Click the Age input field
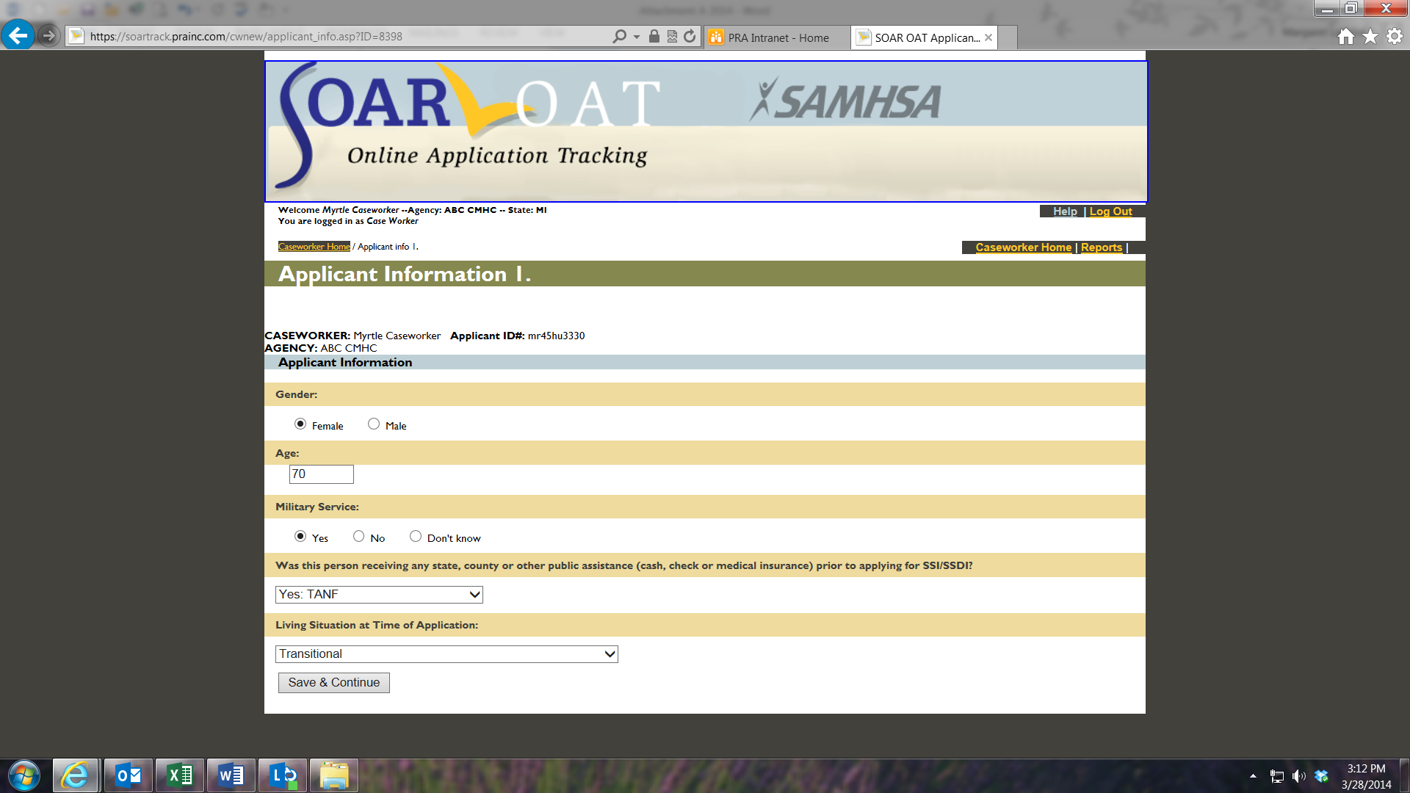The width and height of the screenshot is (1410, 793). point(321,474)
